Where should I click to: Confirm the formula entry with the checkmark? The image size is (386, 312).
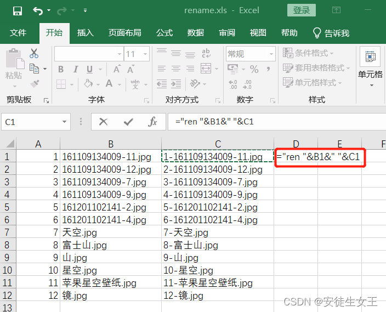coord(128,122)
